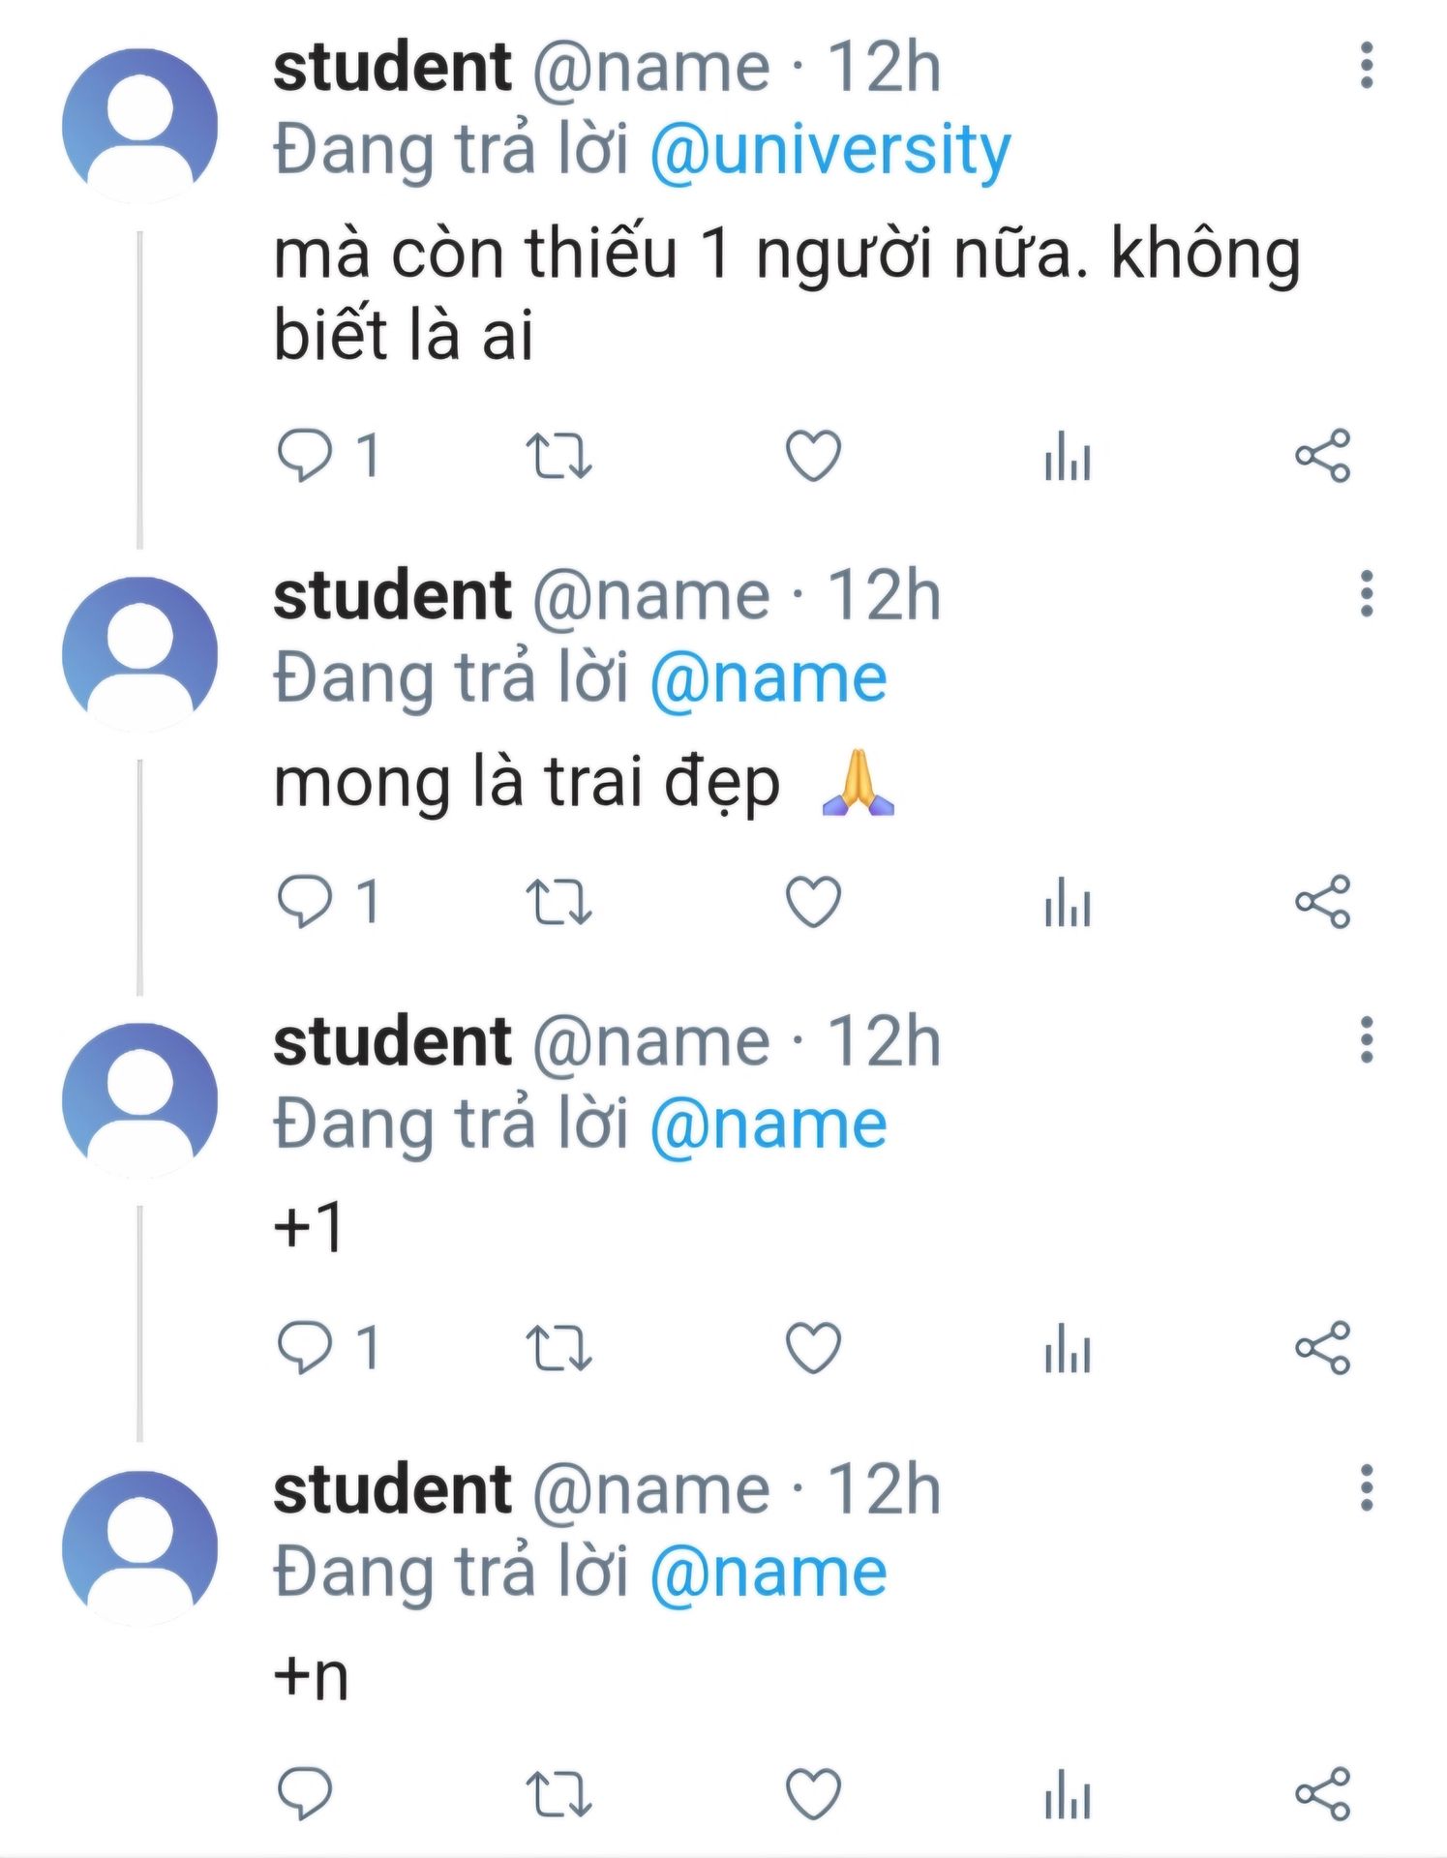Open the @university mention link
The image size is (1447, 1858).
tap(829, 151)
